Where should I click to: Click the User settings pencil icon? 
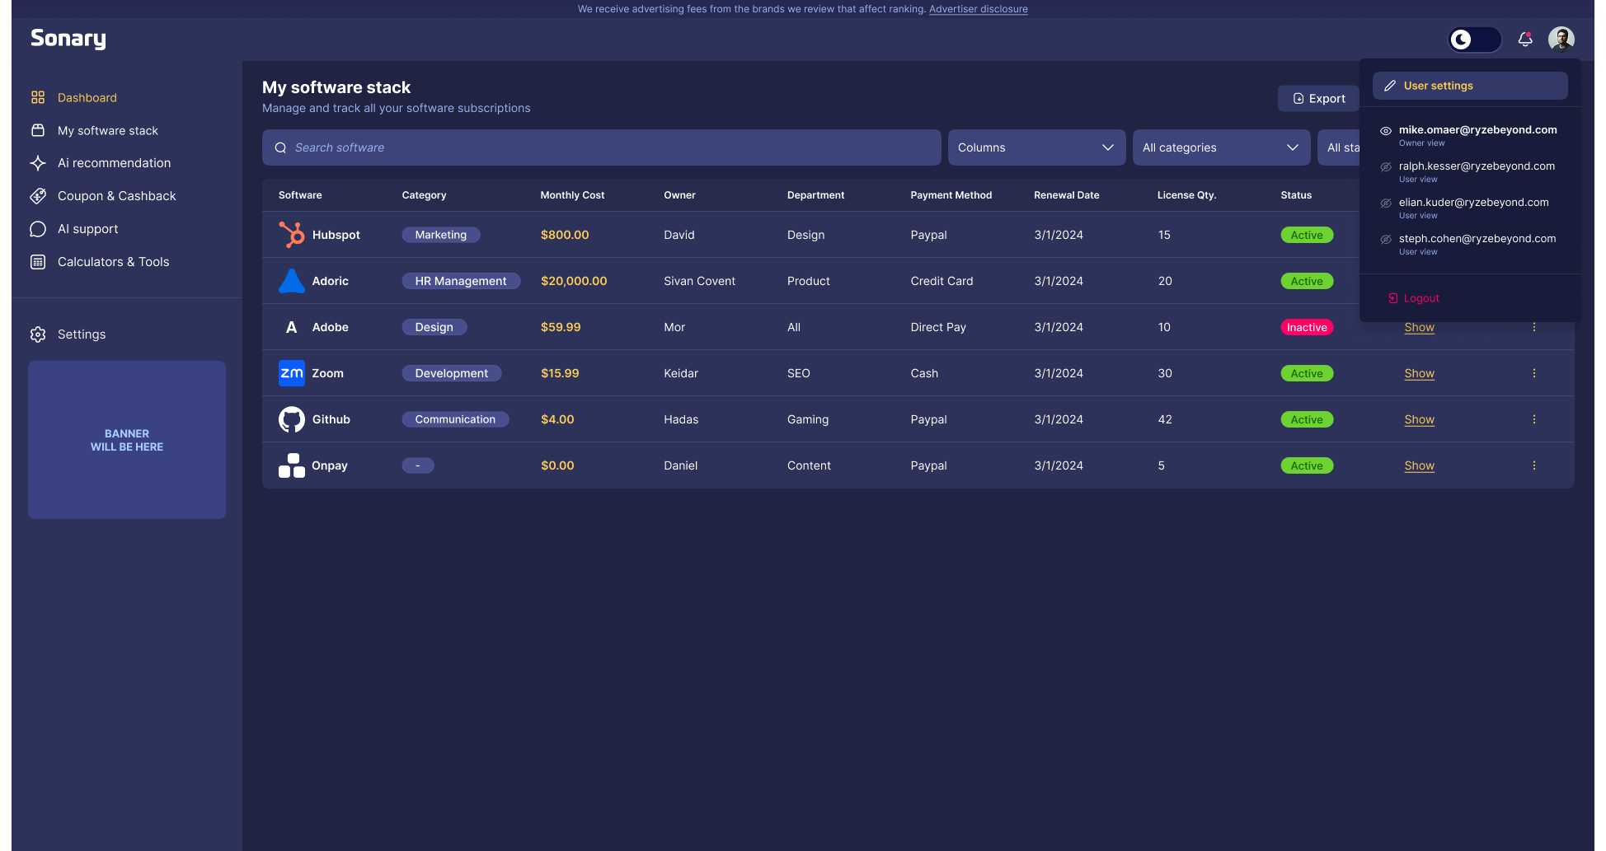[1390, 86]
